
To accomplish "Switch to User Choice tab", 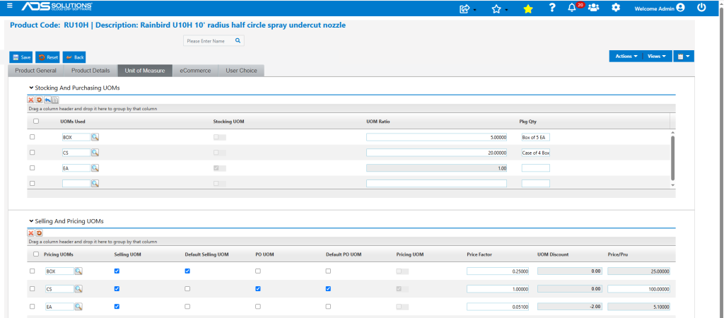I will [x=242, y=71].
